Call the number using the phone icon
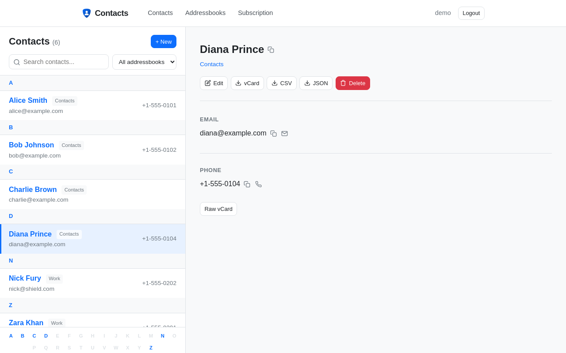 coord(258,184)
